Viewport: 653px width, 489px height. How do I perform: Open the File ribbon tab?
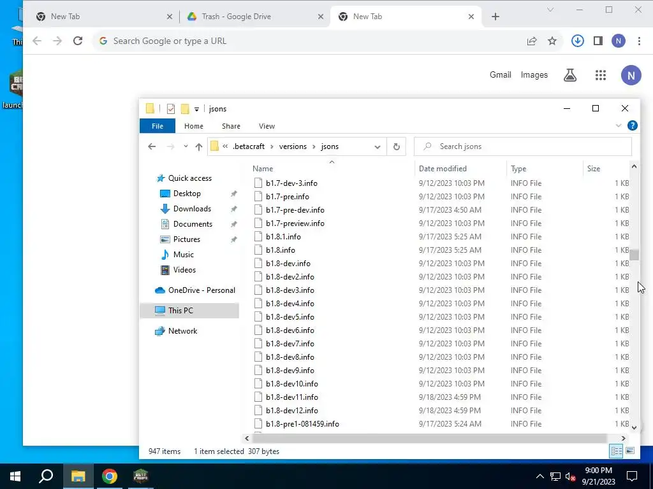click(158, 126)
